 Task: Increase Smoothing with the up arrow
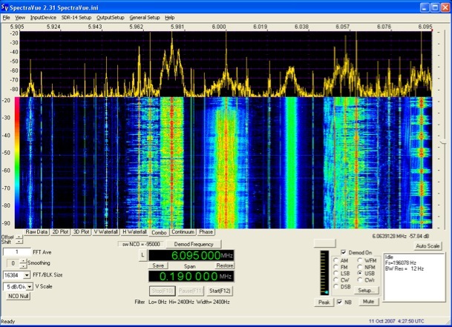(x=23, y=261)
